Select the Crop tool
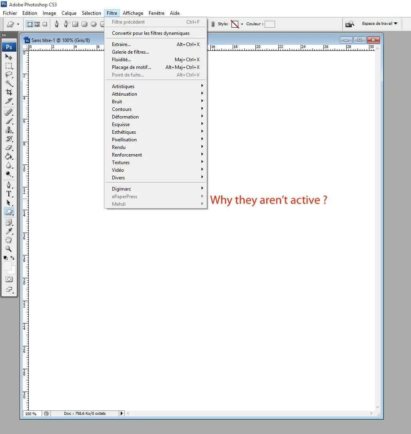 coord(9,92)
